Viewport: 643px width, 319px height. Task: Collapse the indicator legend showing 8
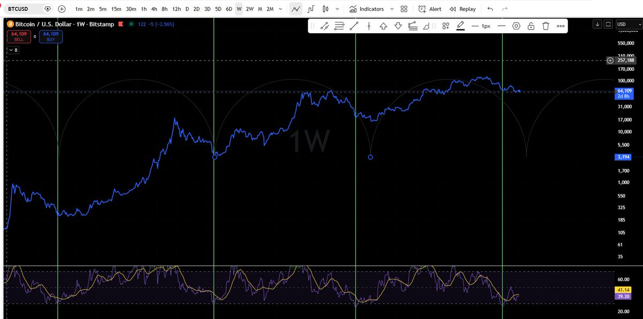coord(12,50)
